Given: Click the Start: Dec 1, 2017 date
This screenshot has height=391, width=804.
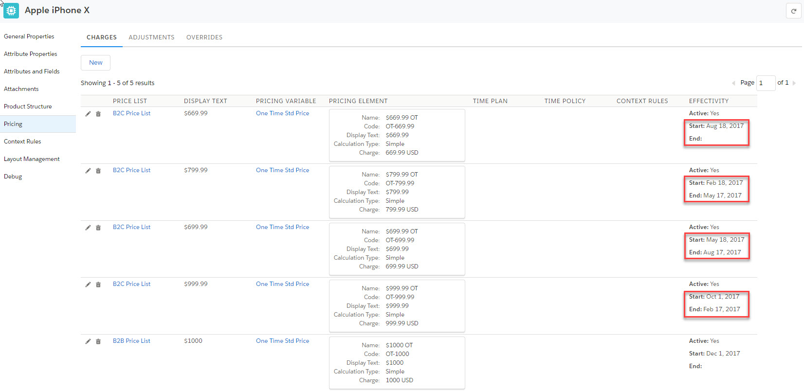Looking at the screenshot, I should 714,354.
